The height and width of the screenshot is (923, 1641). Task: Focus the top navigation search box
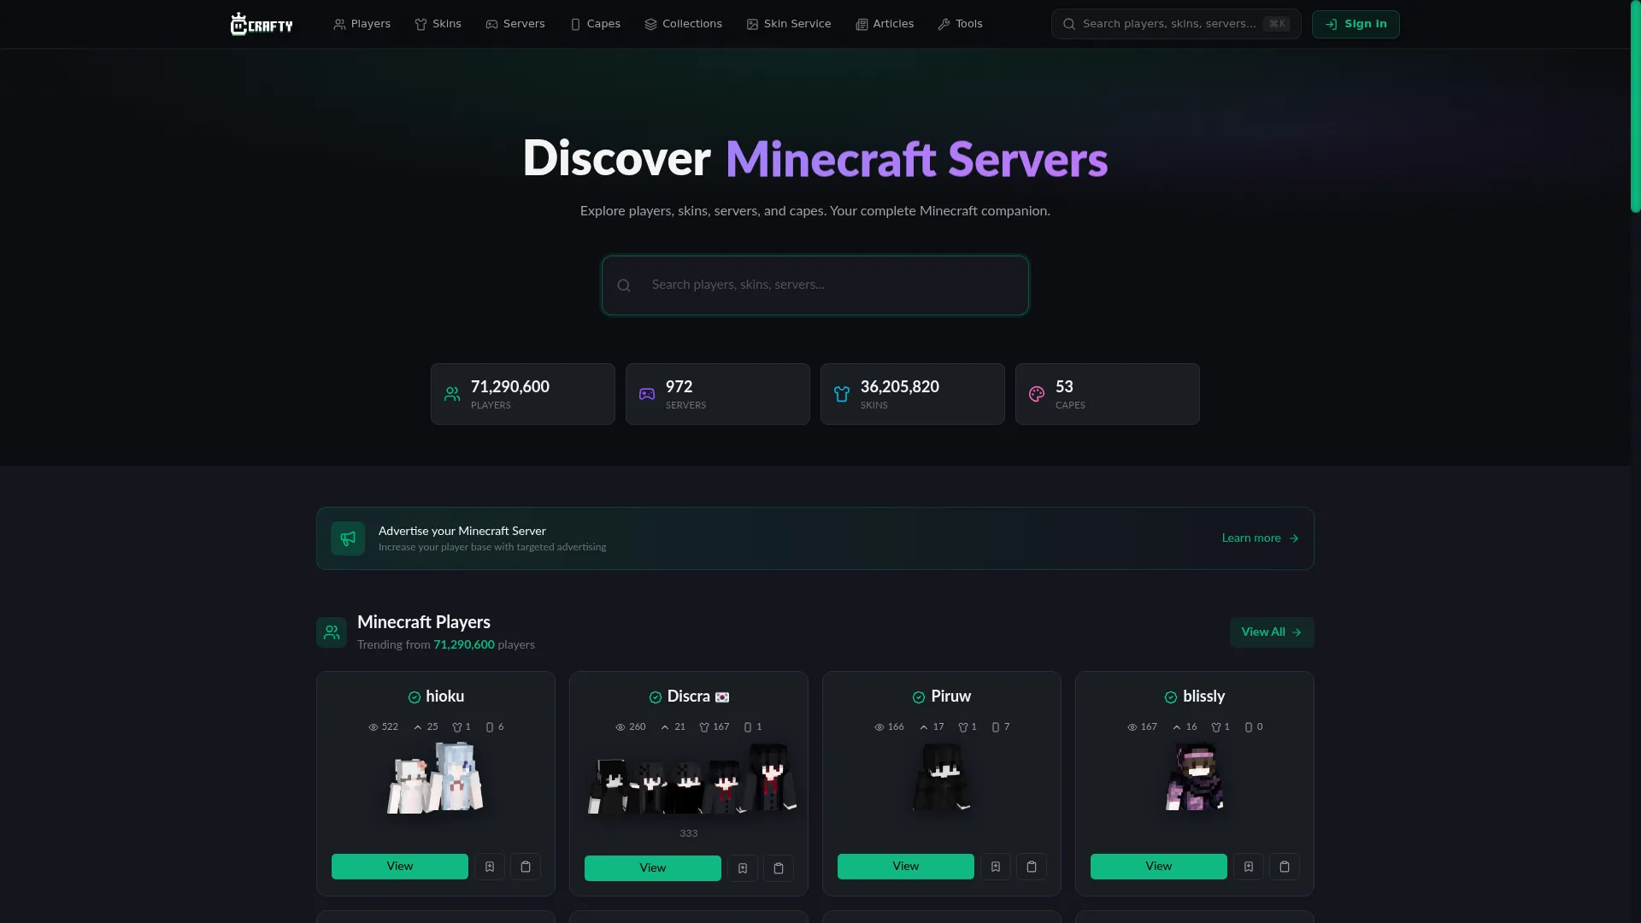(x=1176, y=24)
